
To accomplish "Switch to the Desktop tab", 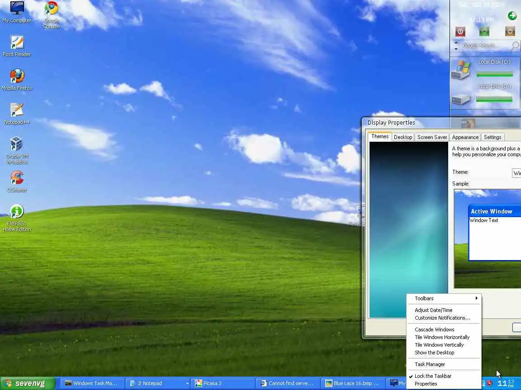I will click(x=403, y=137).
